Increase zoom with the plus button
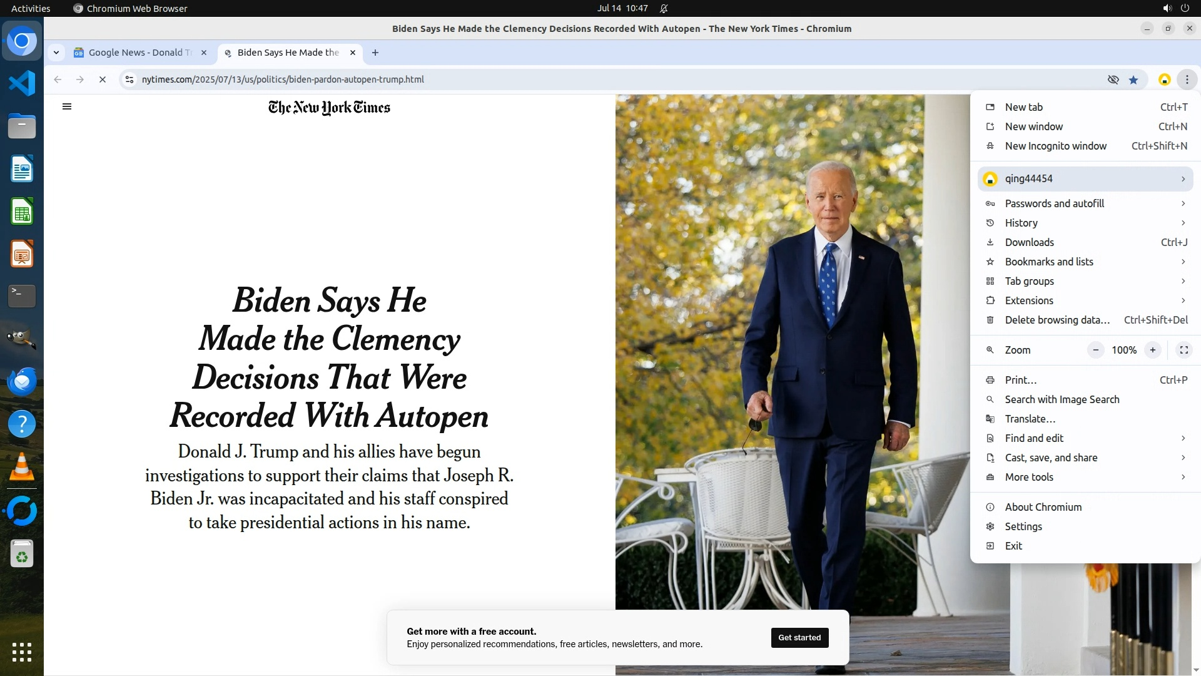The width and height of the screenshot is (1201, 676). pos(1152,350)
